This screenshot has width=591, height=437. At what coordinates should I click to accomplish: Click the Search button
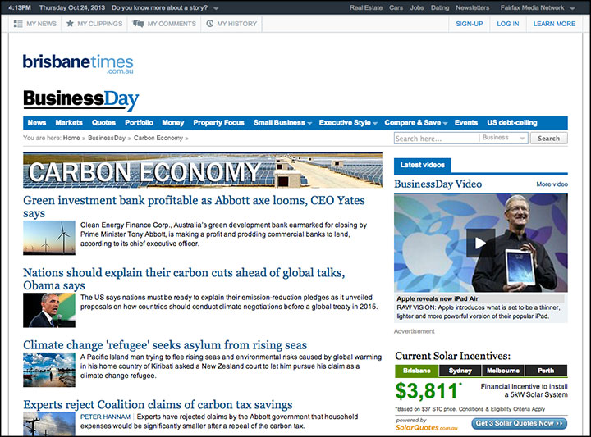549,138
